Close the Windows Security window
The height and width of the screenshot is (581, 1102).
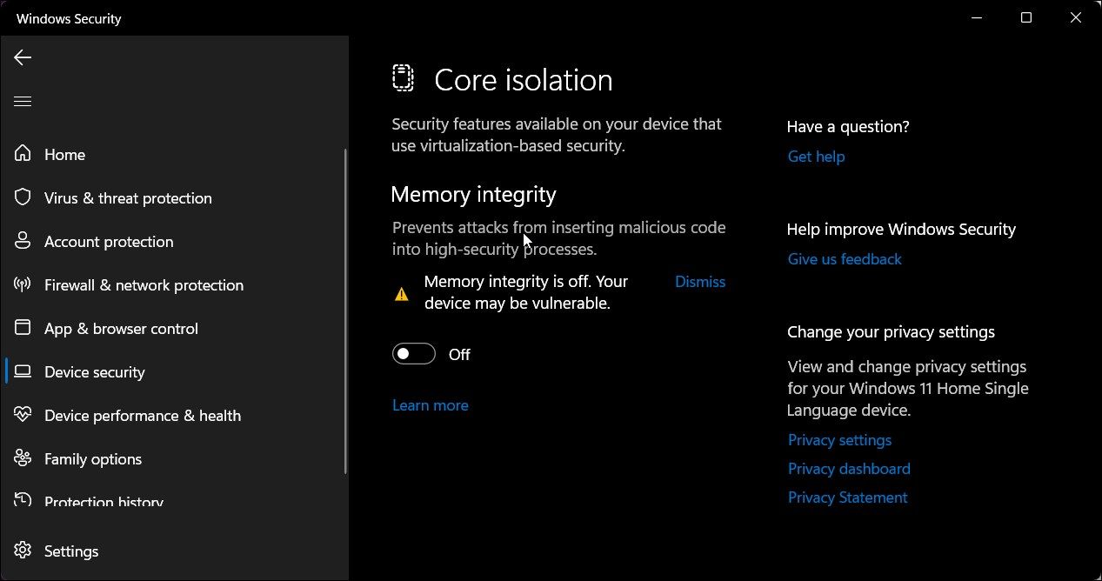[x=1078, y=17]
